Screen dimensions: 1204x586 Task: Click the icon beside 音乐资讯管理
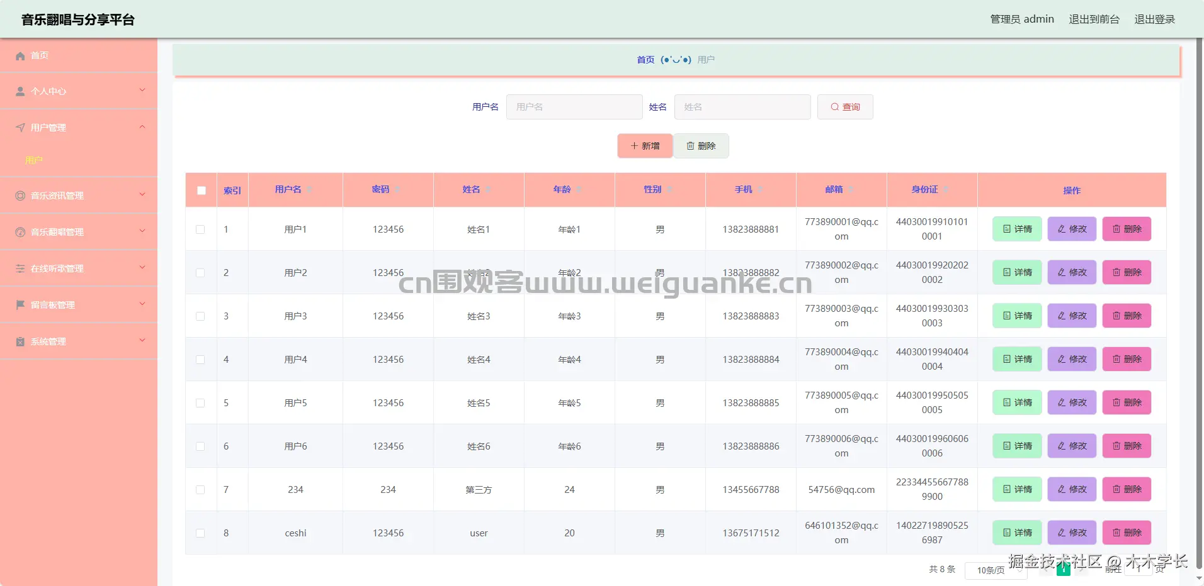pos(20,196)
